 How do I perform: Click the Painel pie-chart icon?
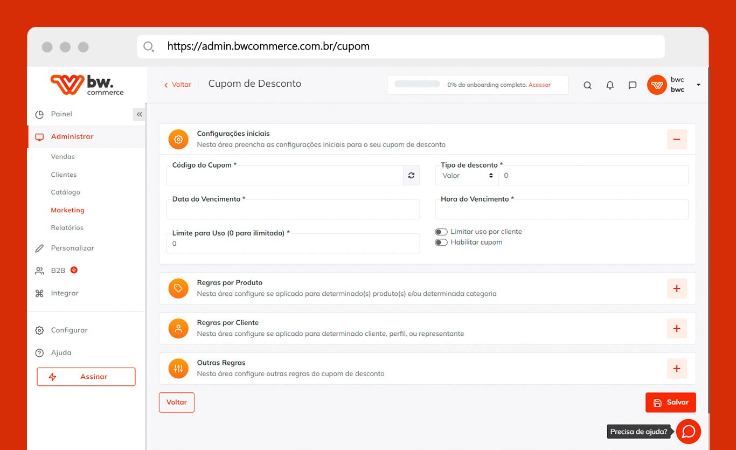point(39,114)
